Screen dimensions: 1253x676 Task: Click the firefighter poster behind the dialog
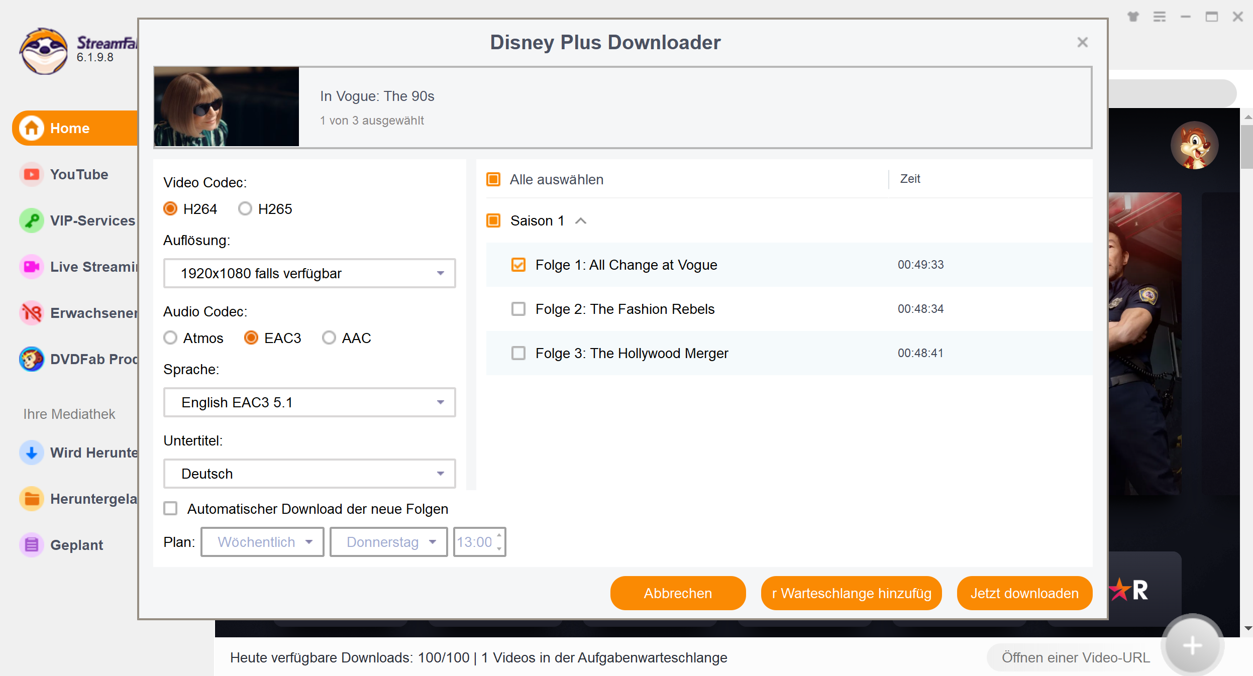point(1145,344)
